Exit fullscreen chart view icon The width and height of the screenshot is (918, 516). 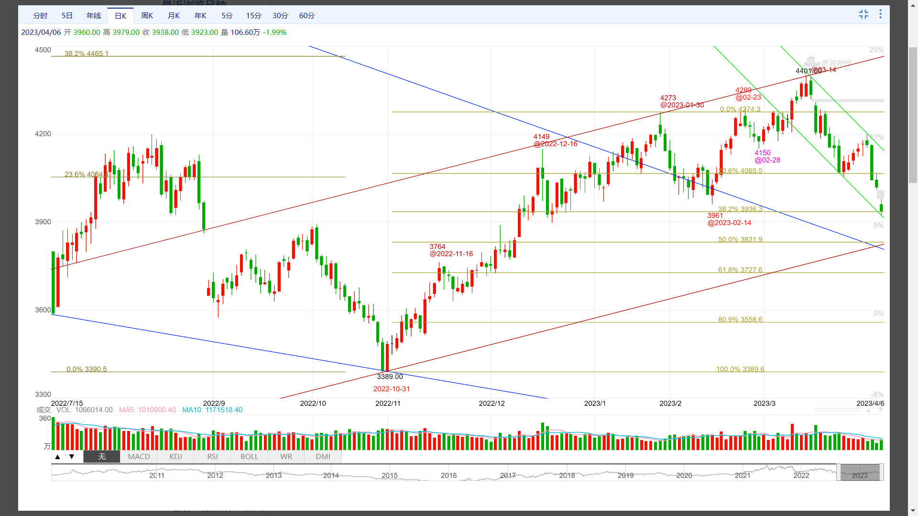point(863,14)
